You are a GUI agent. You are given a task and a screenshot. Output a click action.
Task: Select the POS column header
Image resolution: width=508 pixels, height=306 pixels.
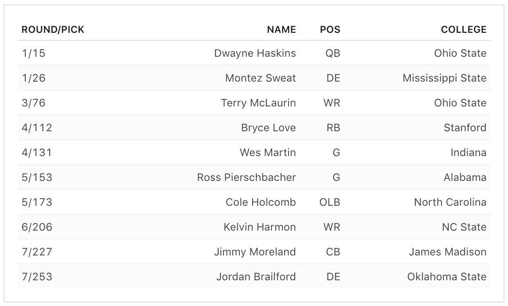[330, 30]
